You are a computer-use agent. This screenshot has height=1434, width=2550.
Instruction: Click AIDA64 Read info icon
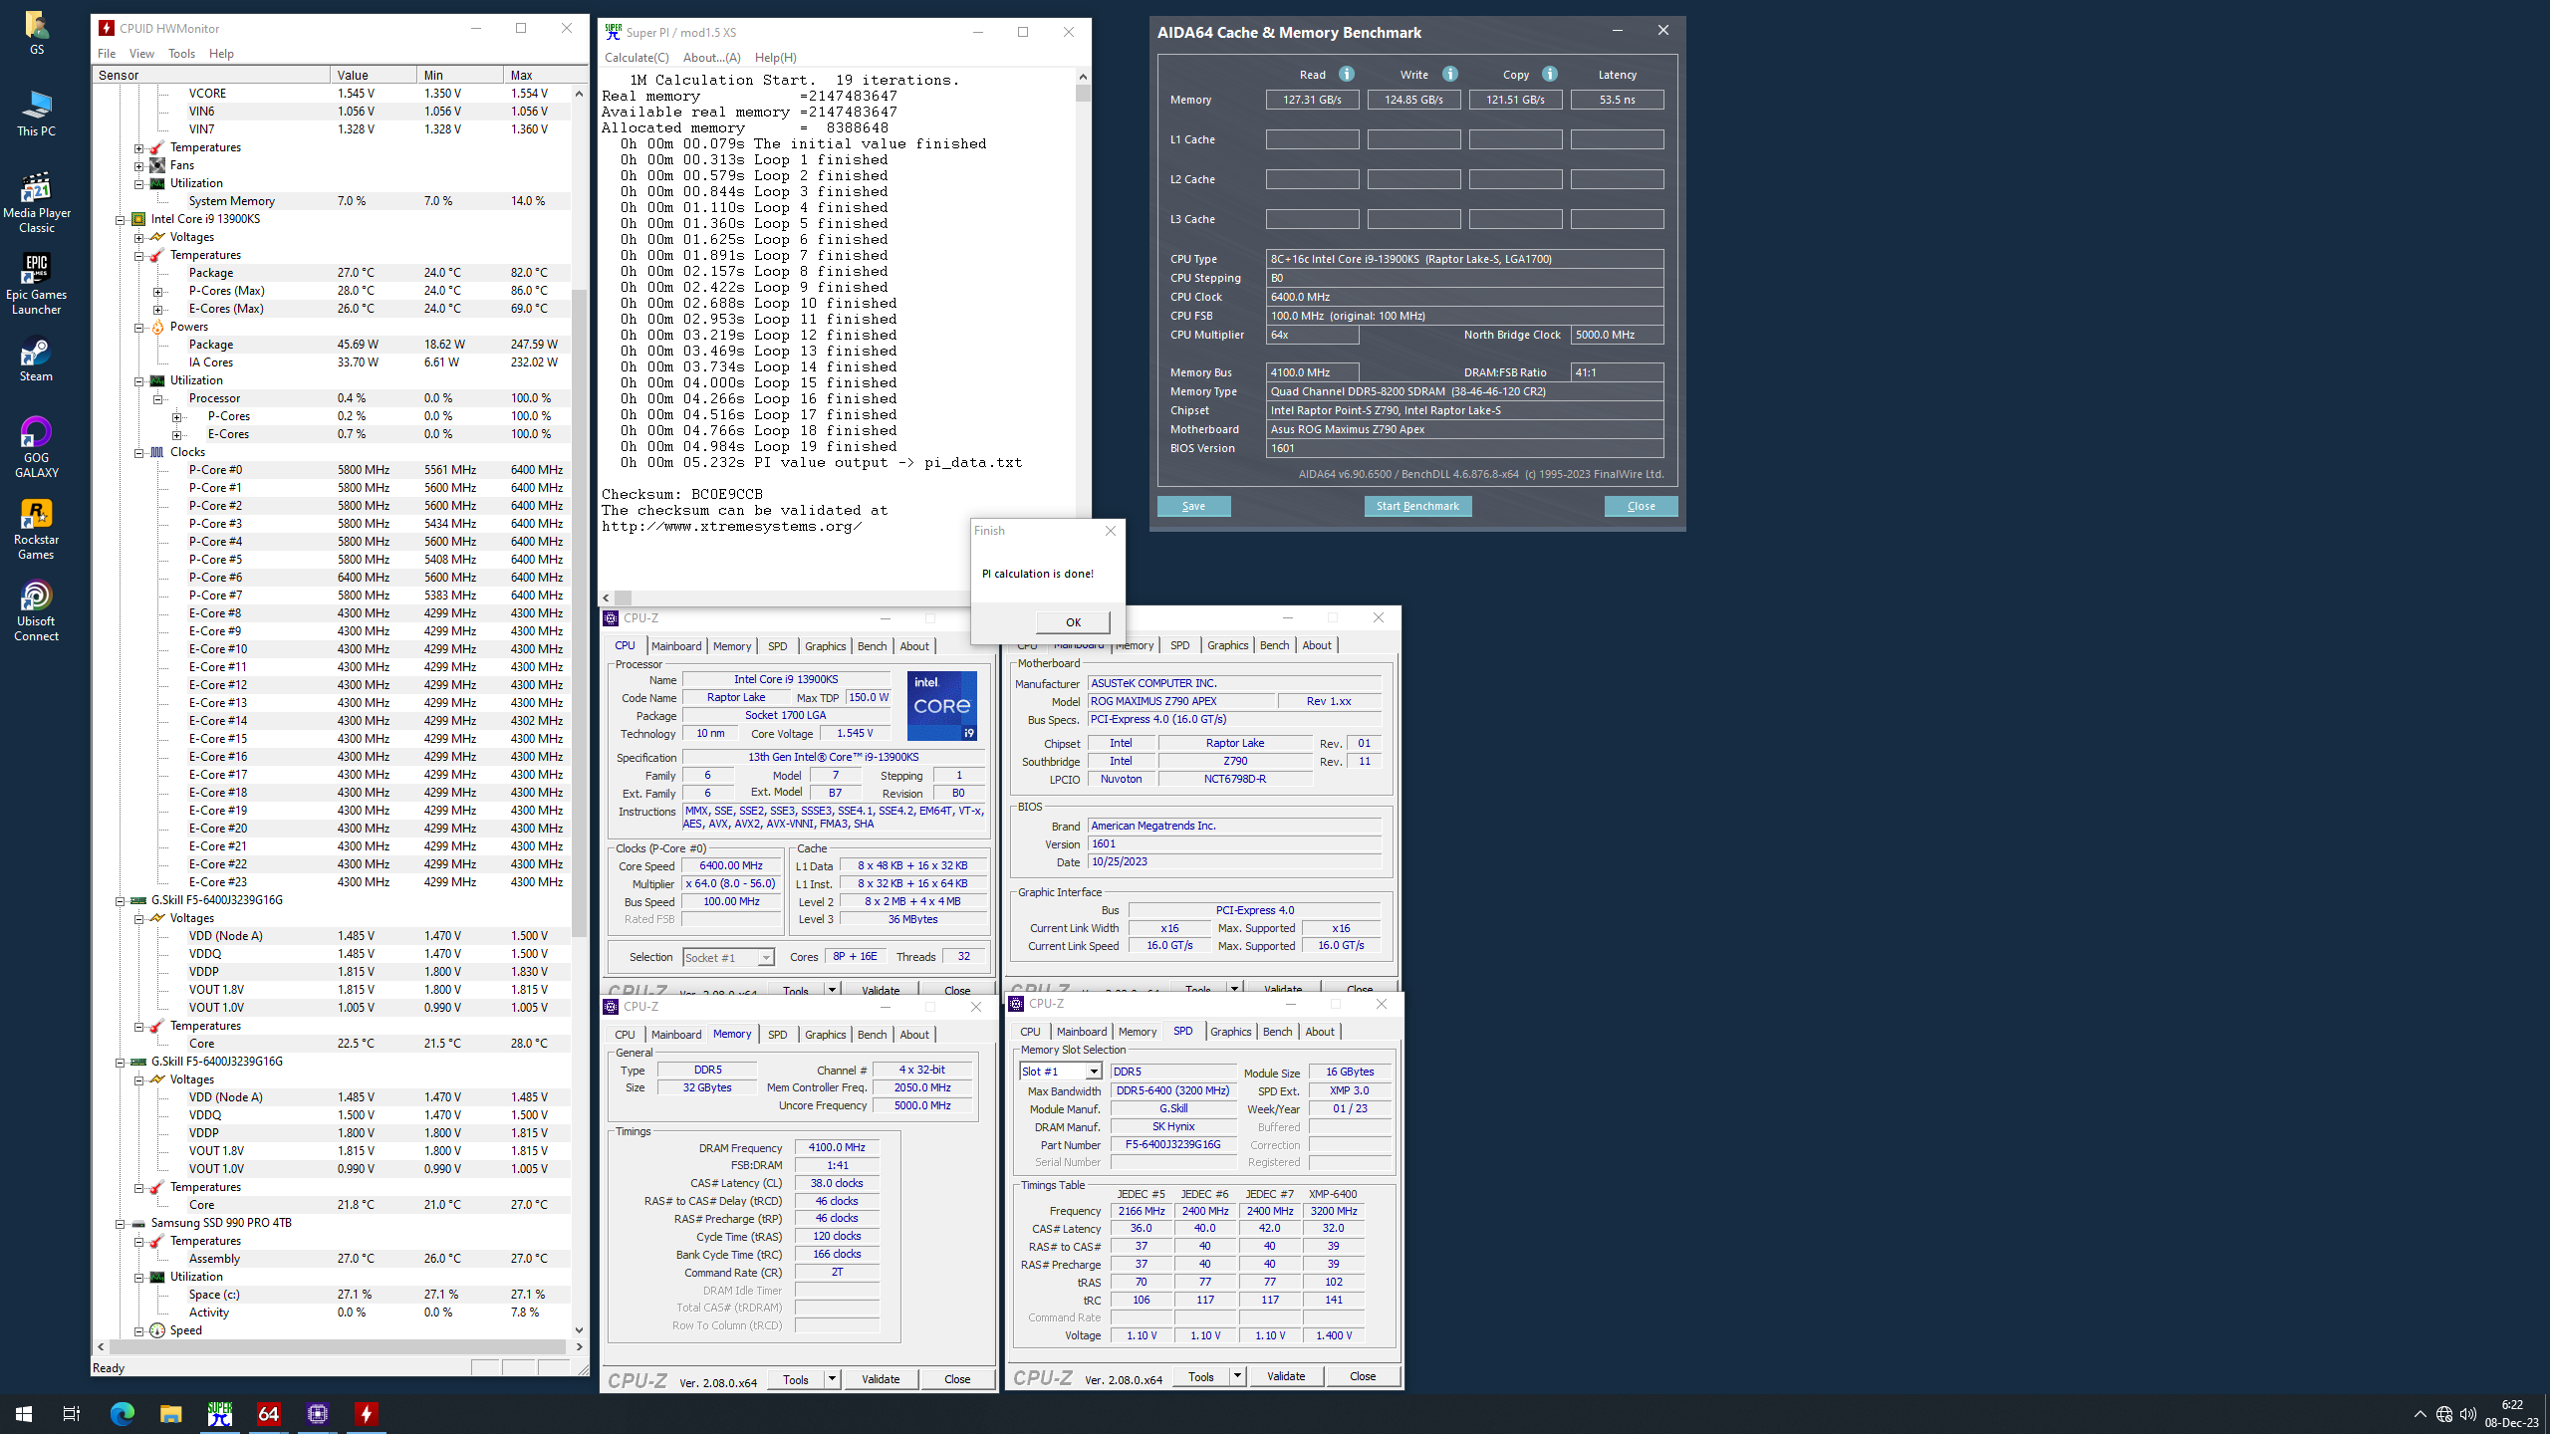point(1347,74)
